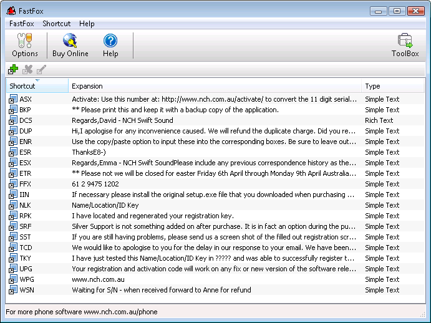Viewport: 431px width, 323px height.
Task: Select the TCD shortcut row icon
Action: [13, 248]
